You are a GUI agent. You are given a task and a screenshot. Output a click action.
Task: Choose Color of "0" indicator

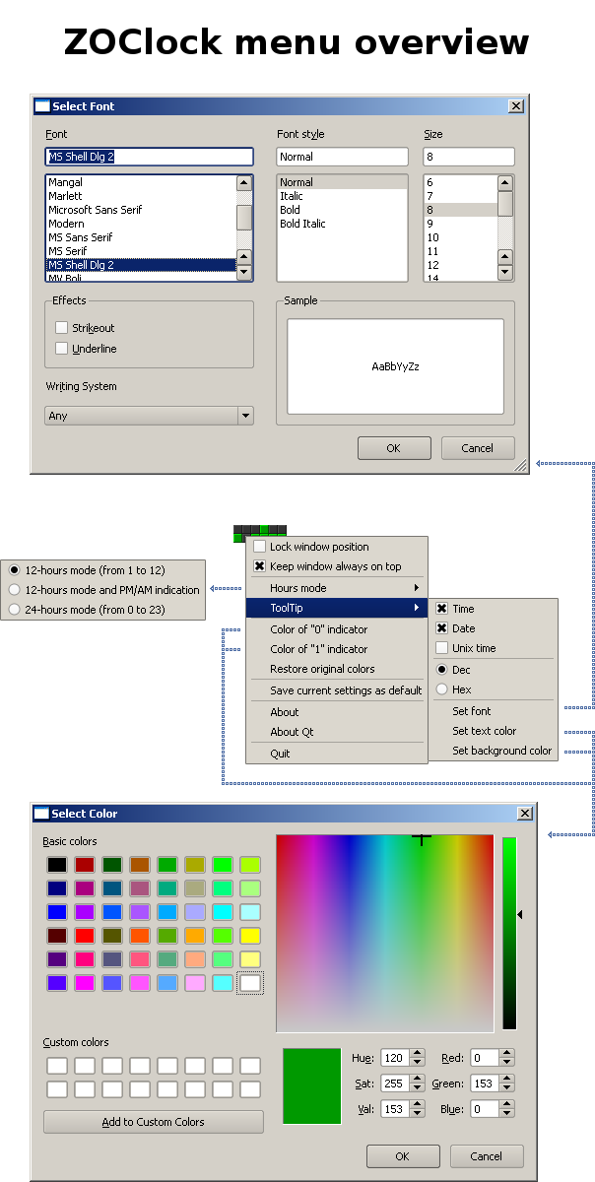337,629
